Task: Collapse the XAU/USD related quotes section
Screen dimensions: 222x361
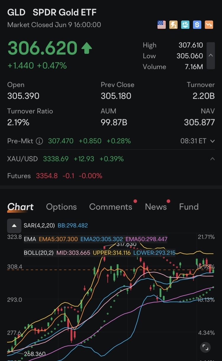Action: click(x=212, y=159)
